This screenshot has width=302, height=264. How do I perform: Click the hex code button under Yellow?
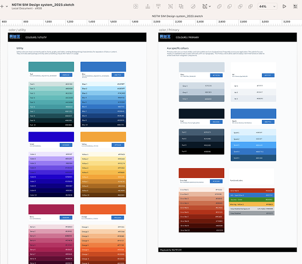coord(118,145)
